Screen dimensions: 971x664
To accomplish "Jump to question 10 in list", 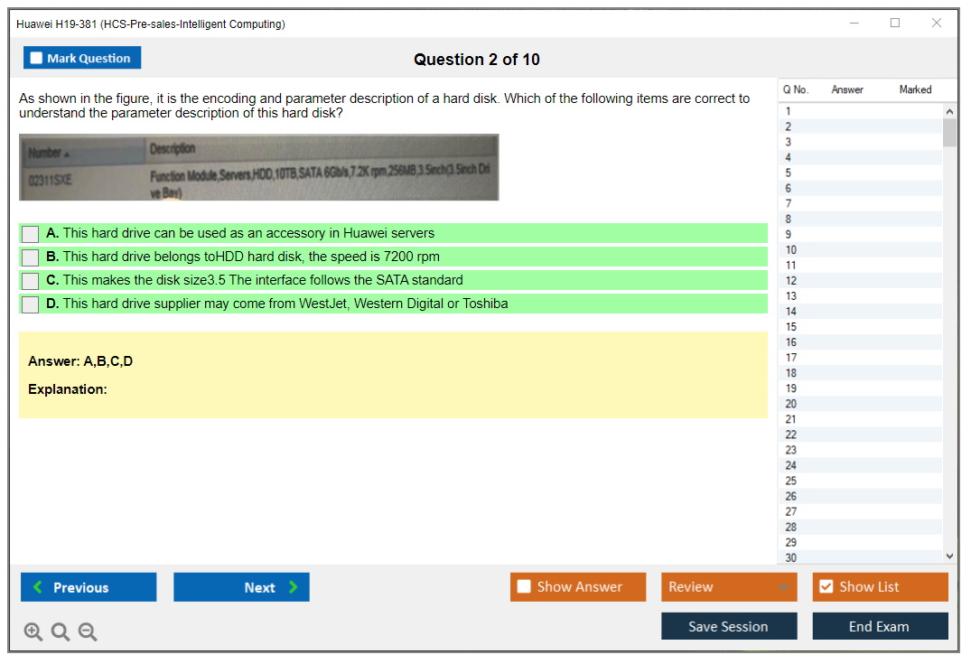I will (791, 249).
